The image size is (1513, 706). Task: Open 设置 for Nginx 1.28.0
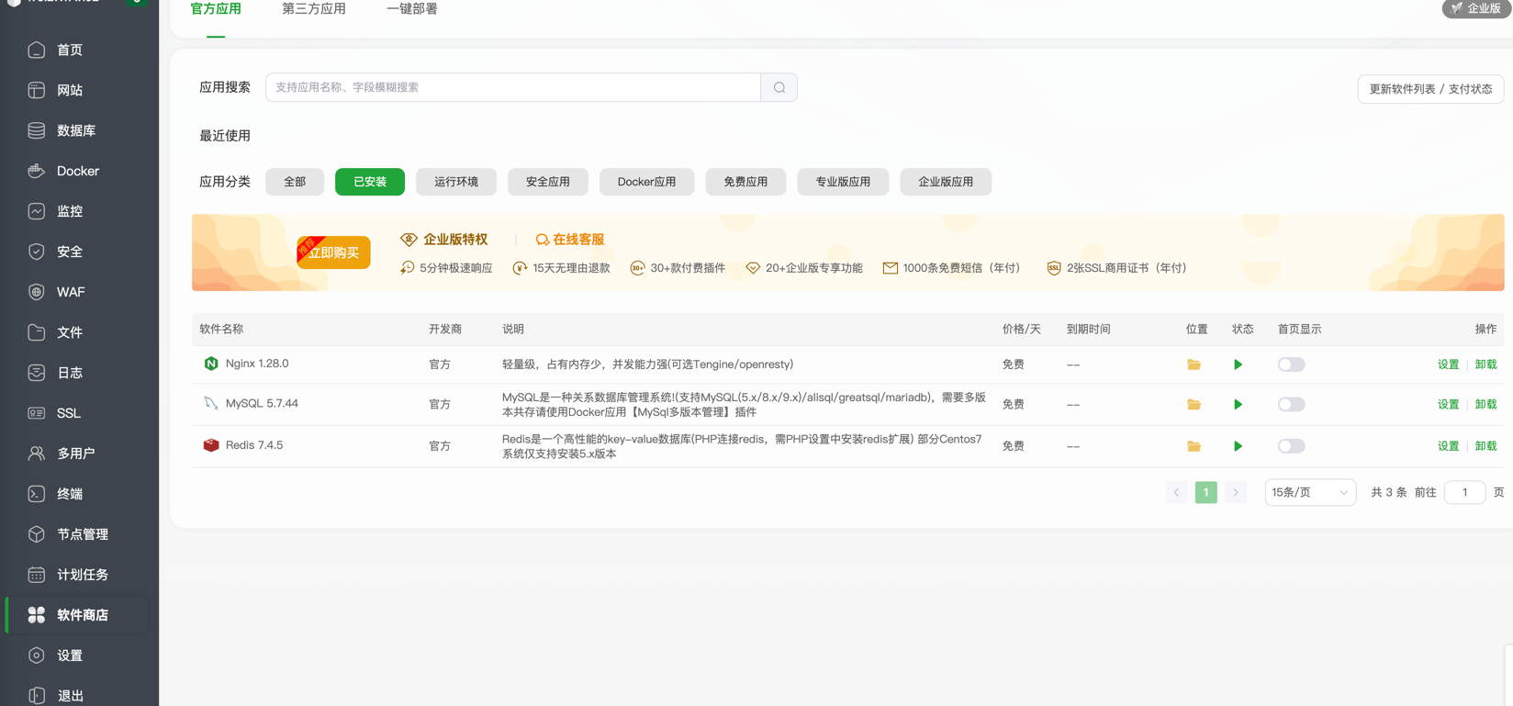coord(1448,364)
